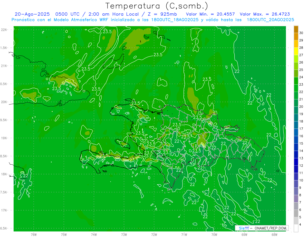Click the valid-until text "1800UTC_20AGO2025"
Viewport: 308px width, 238px height.
click(270, 20)
